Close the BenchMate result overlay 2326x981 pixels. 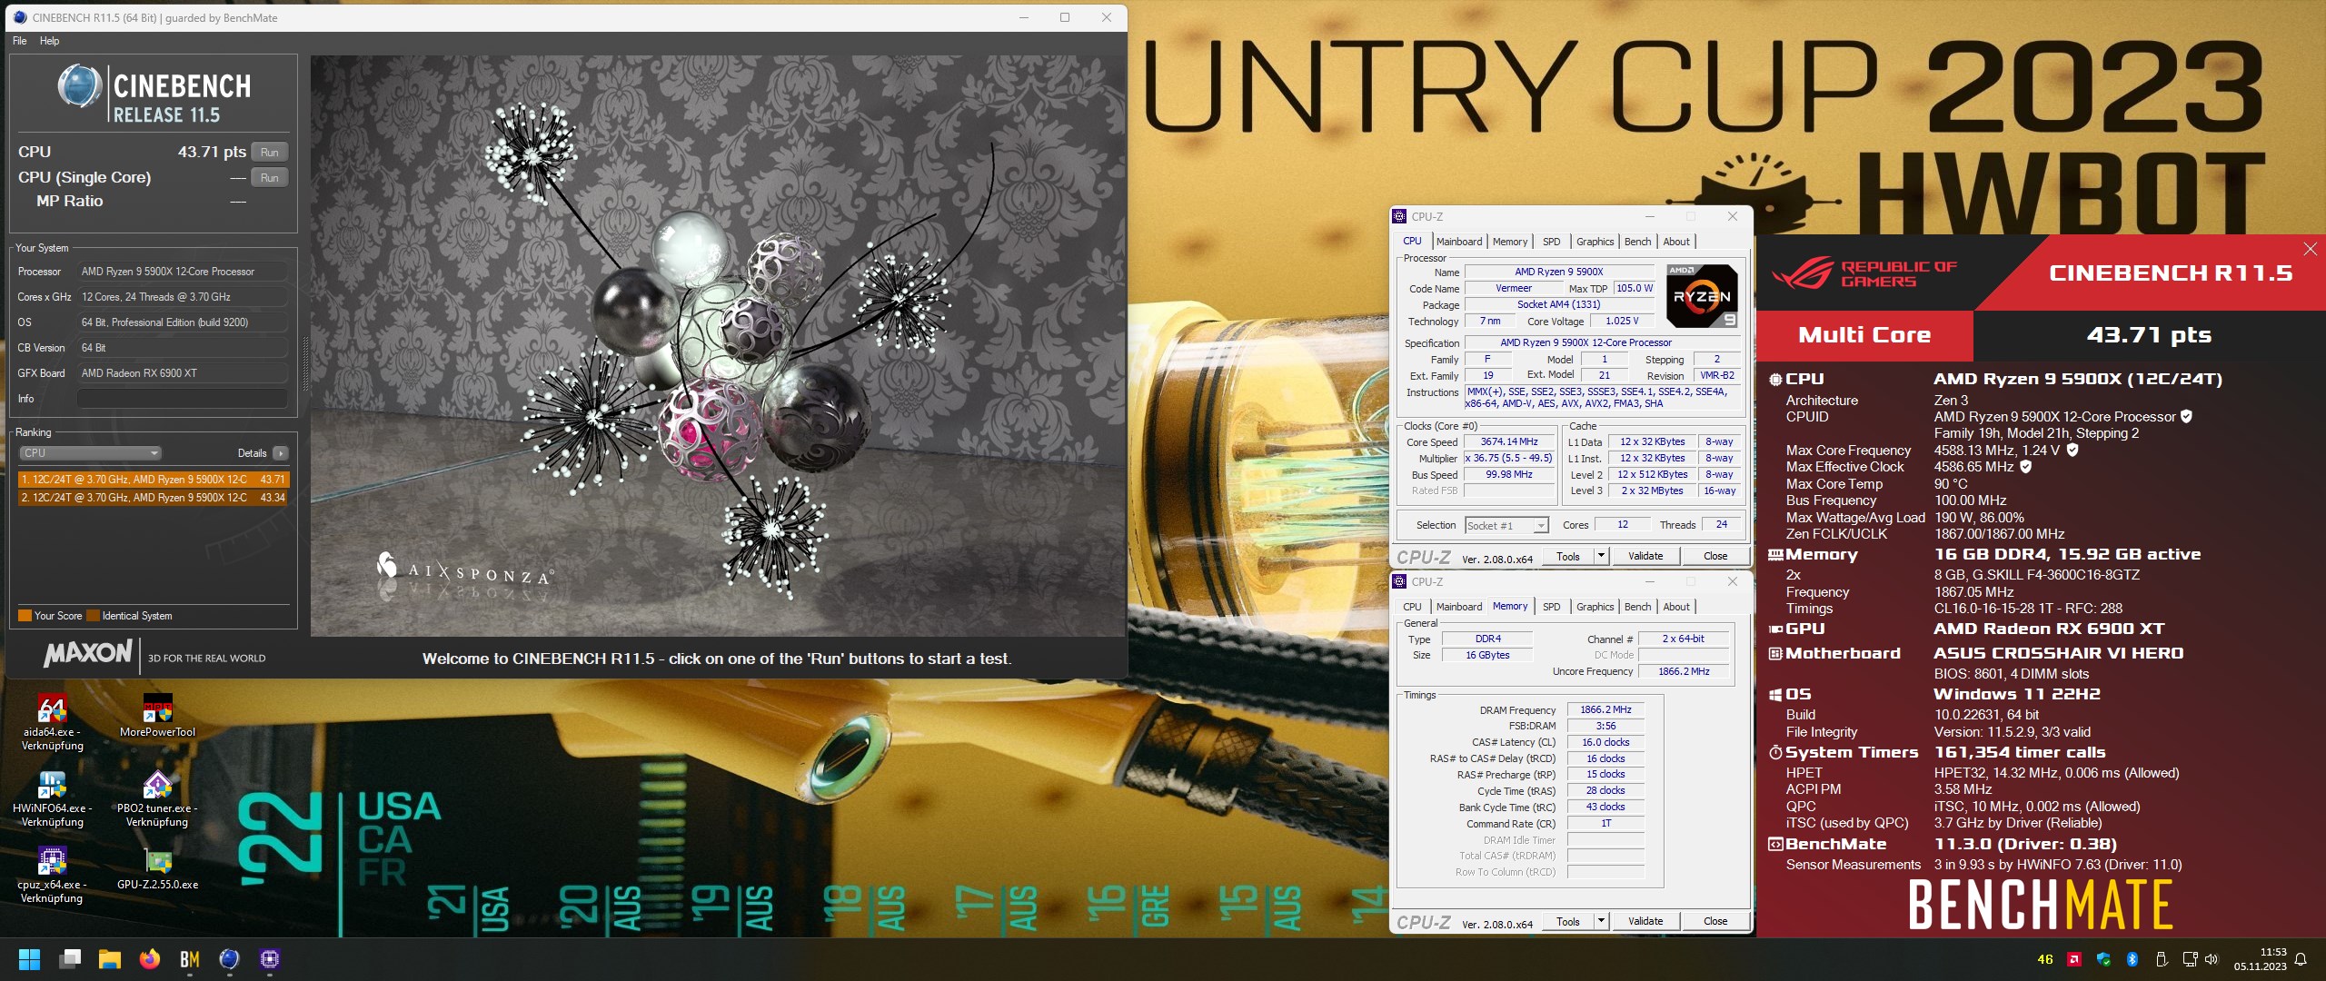click(x=2311, y=249)
